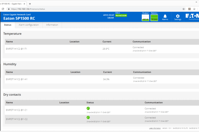Click the Humidity section heading
199x132 pixels.
[x=10, y=64]
